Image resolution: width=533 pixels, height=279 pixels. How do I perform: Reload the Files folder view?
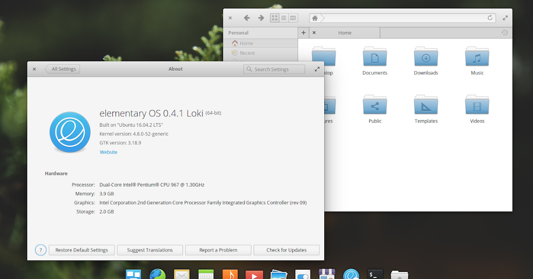(490, 18)
